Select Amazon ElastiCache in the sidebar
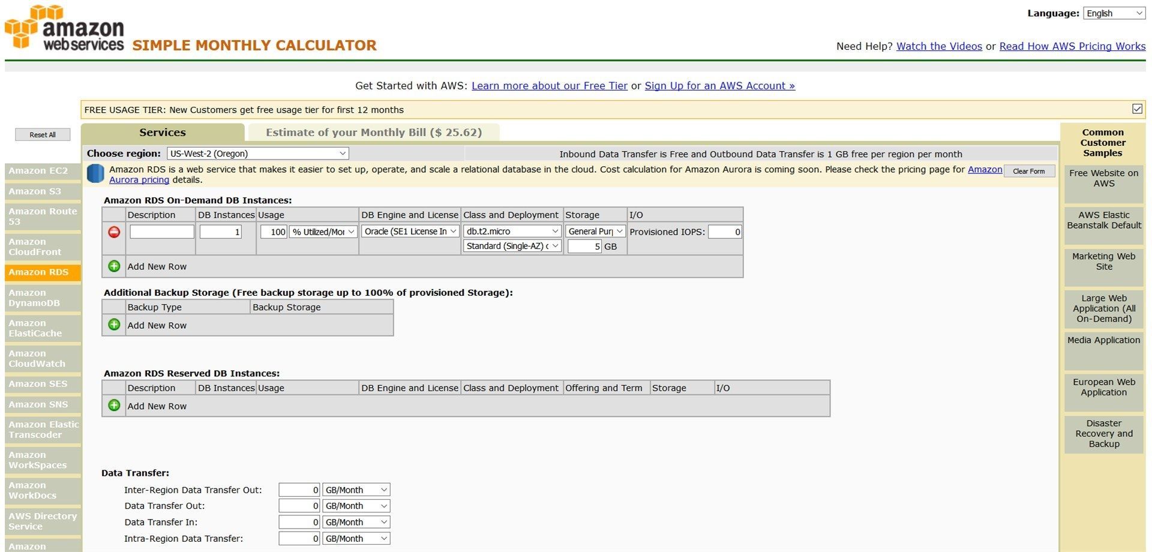 43,328
